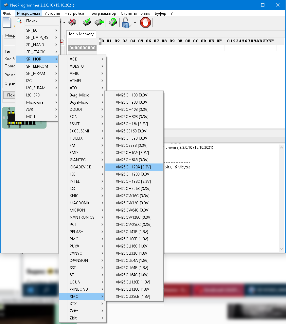The height and width of the screenshot is (324, 286).
Task: Open the BoyaMicro manufacturer list
Action: pos(82,102)
